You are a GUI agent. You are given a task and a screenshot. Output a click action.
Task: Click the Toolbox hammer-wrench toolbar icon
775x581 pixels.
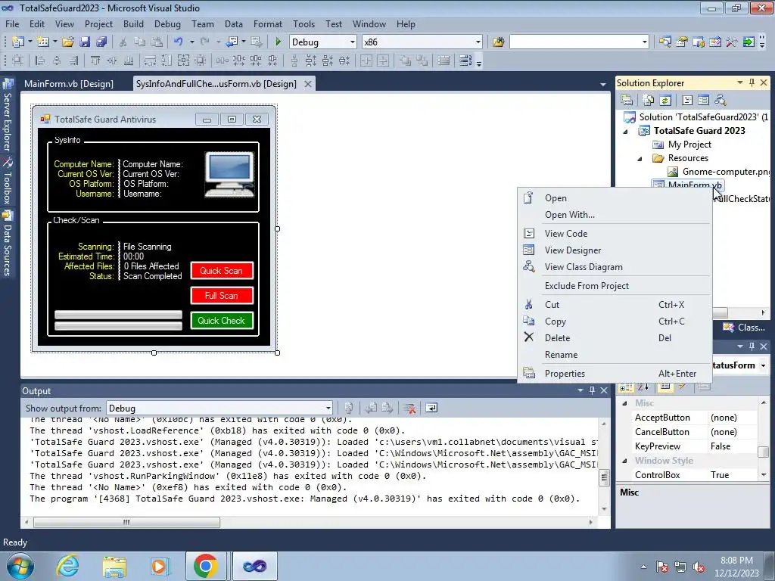point(732,42)
